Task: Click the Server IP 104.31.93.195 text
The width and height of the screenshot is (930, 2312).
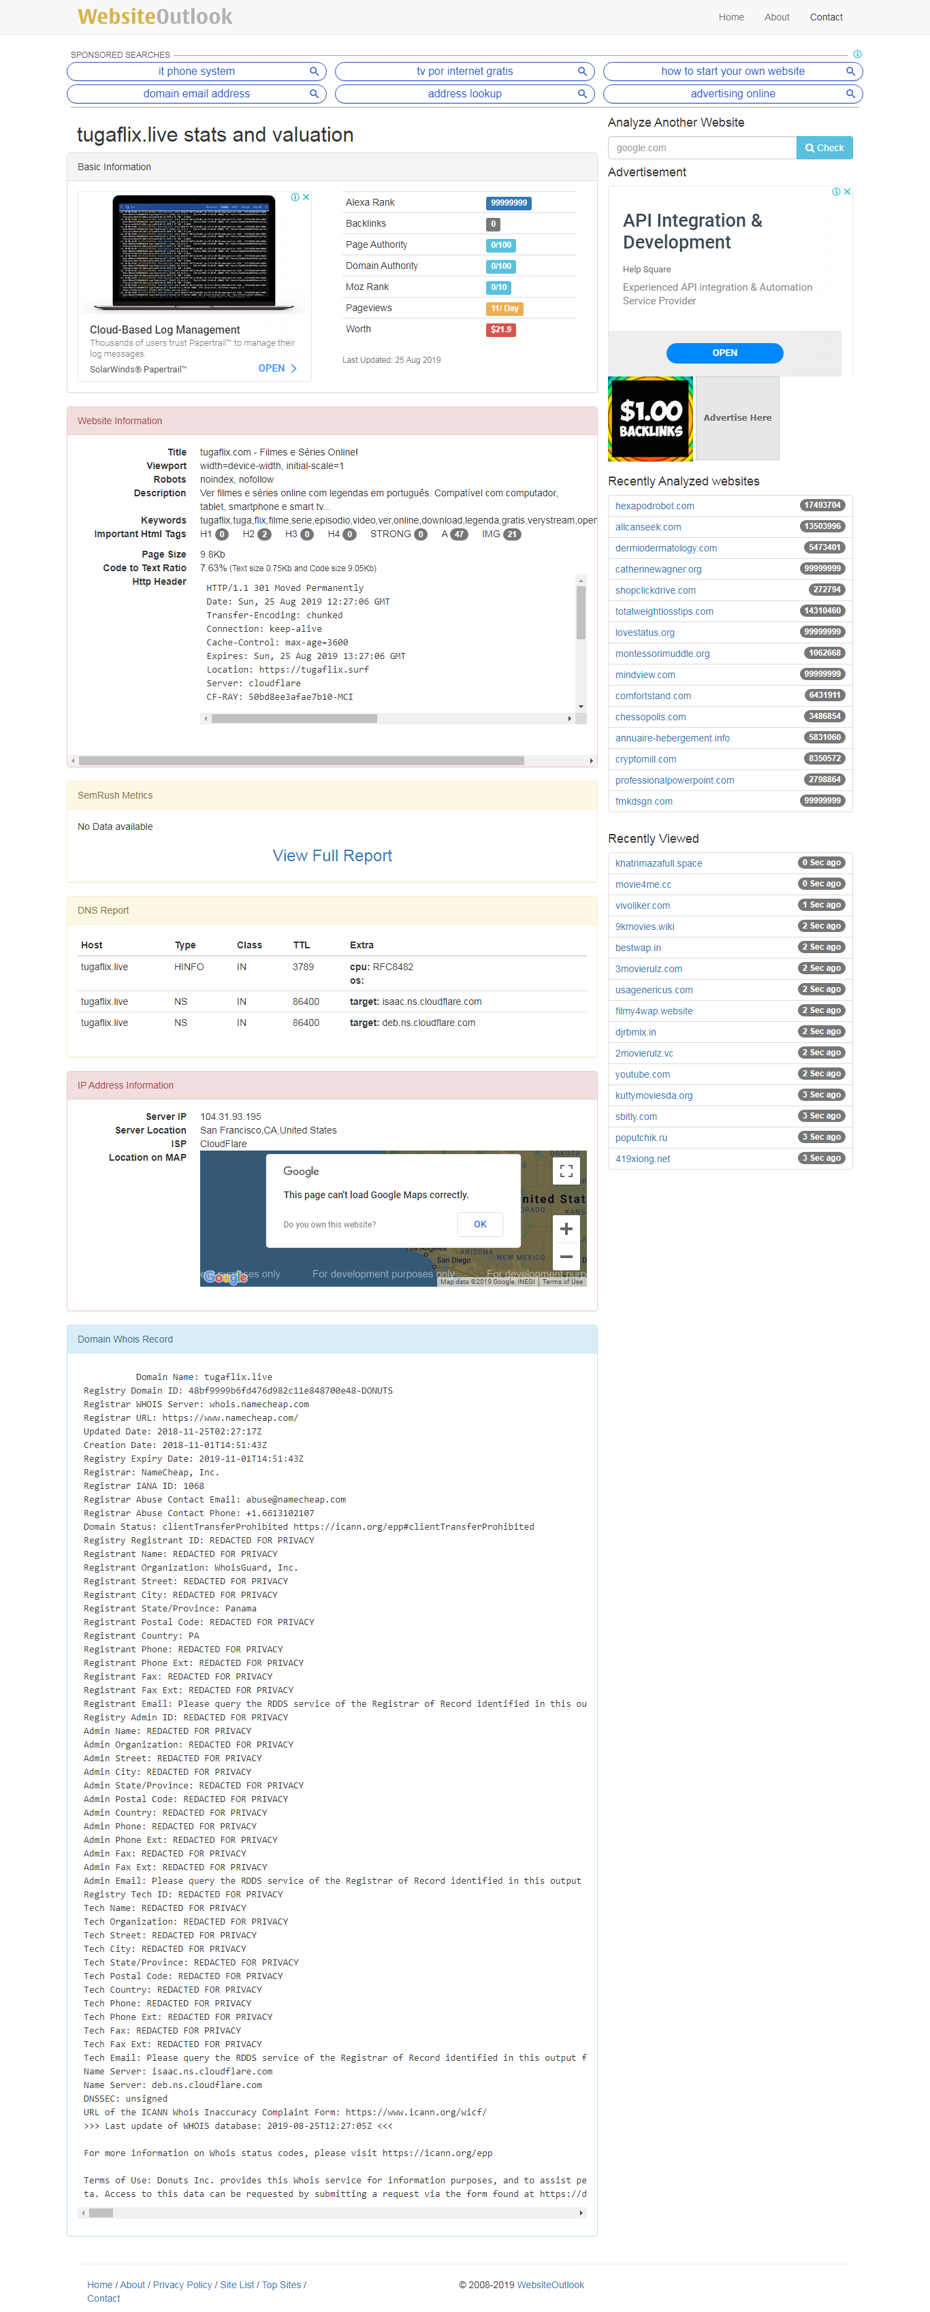Action: coord(231,1117)
